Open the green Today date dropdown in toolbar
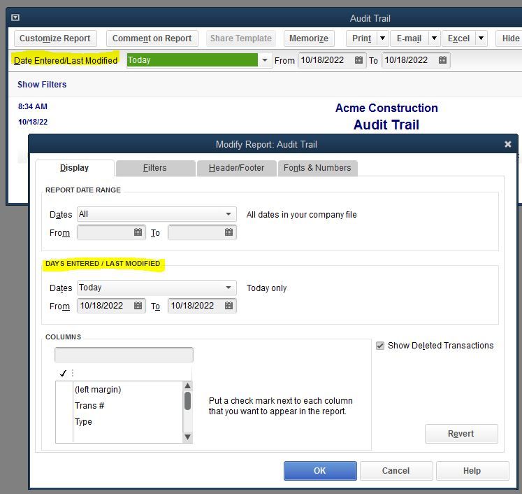The image size is (522, 494). pos(265,60)
